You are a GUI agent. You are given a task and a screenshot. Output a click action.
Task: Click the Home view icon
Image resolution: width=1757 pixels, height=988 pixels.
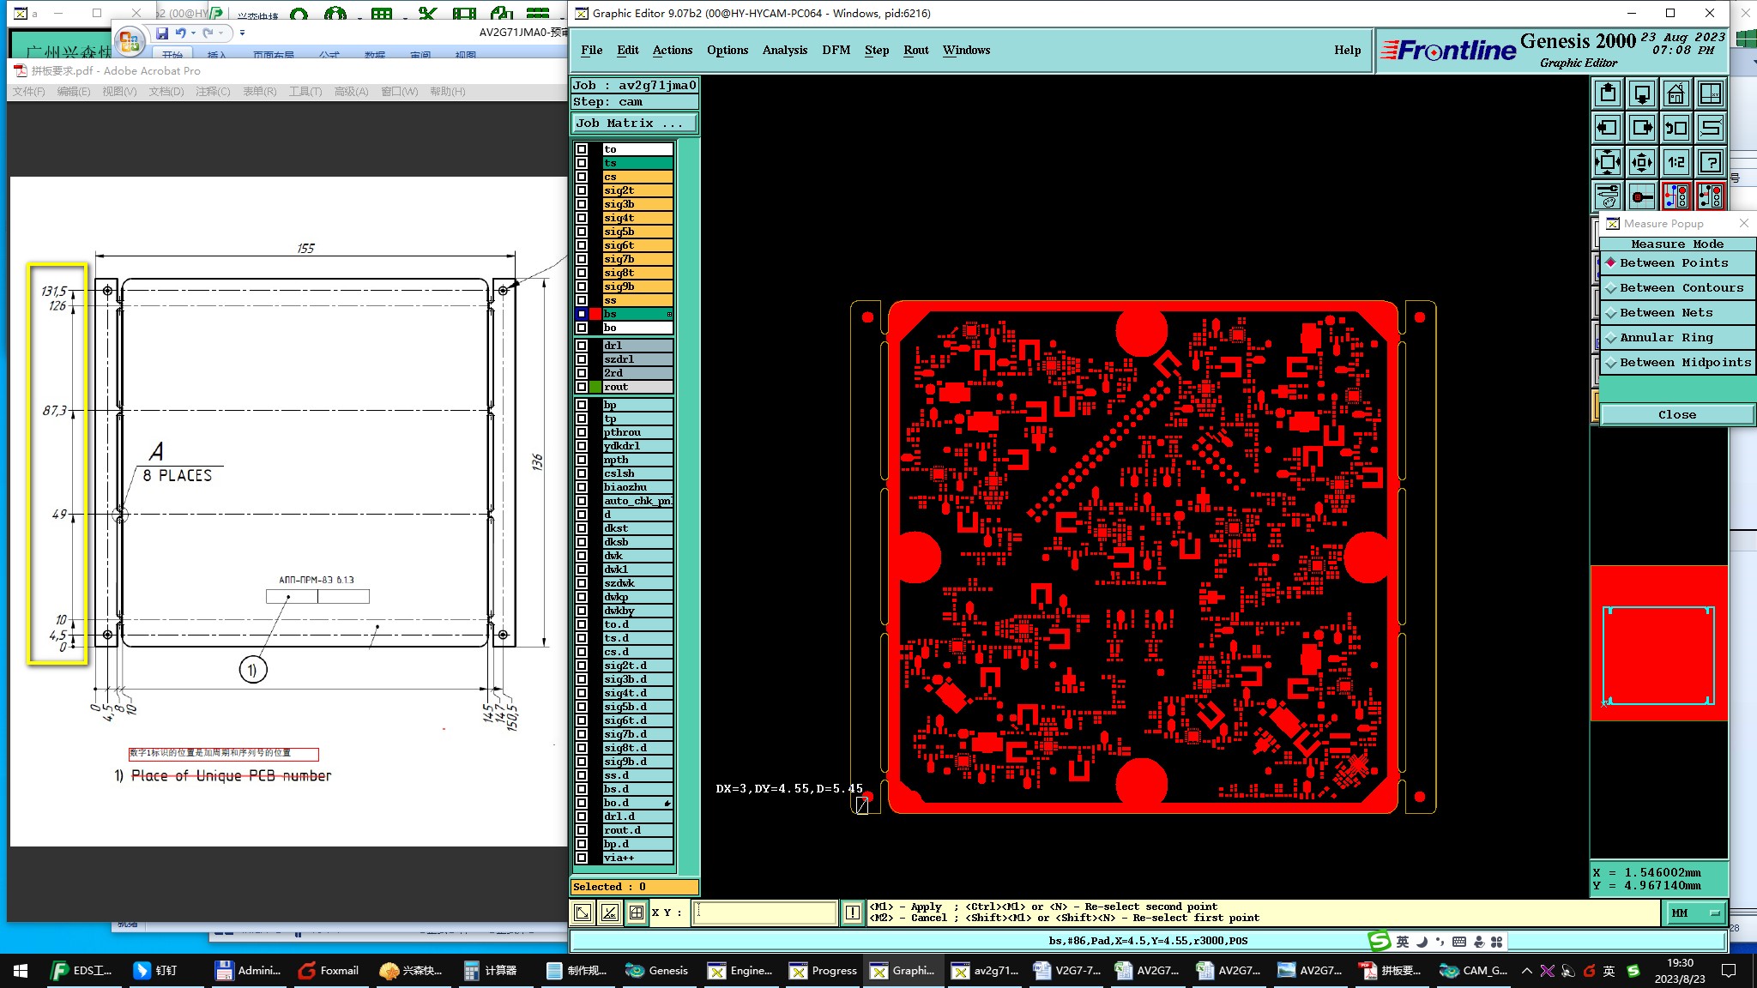pos(1676,93)
